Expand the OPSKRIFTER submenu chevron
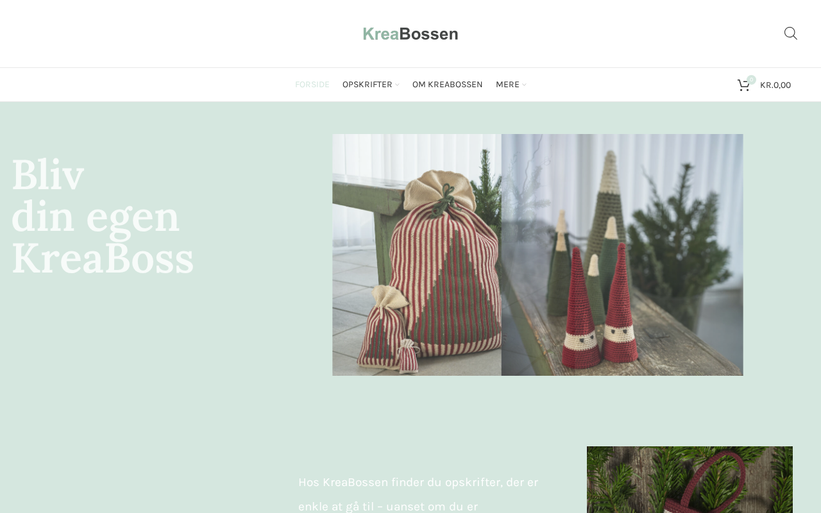The image size is (821, 513). pos(397,85)
